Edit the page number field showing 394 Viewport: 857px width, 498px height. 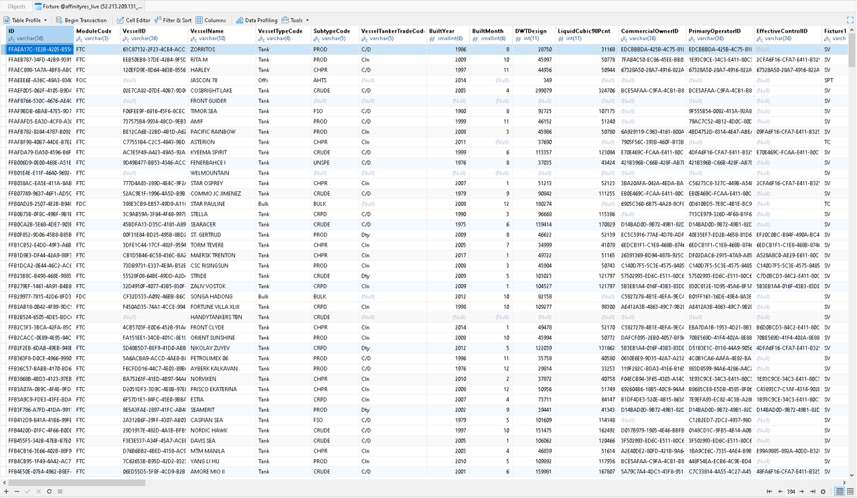coord(791,492)
